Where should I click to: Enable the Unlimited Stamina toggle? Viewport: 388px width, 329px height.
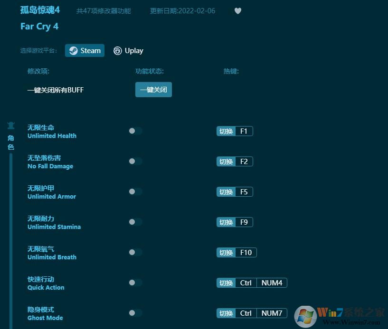pyautogui.click(x=135, y=222)
